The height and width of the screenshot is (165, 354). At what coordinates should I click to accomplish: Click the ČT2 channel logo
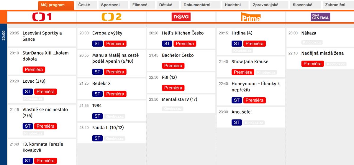(x=112, y=17)
